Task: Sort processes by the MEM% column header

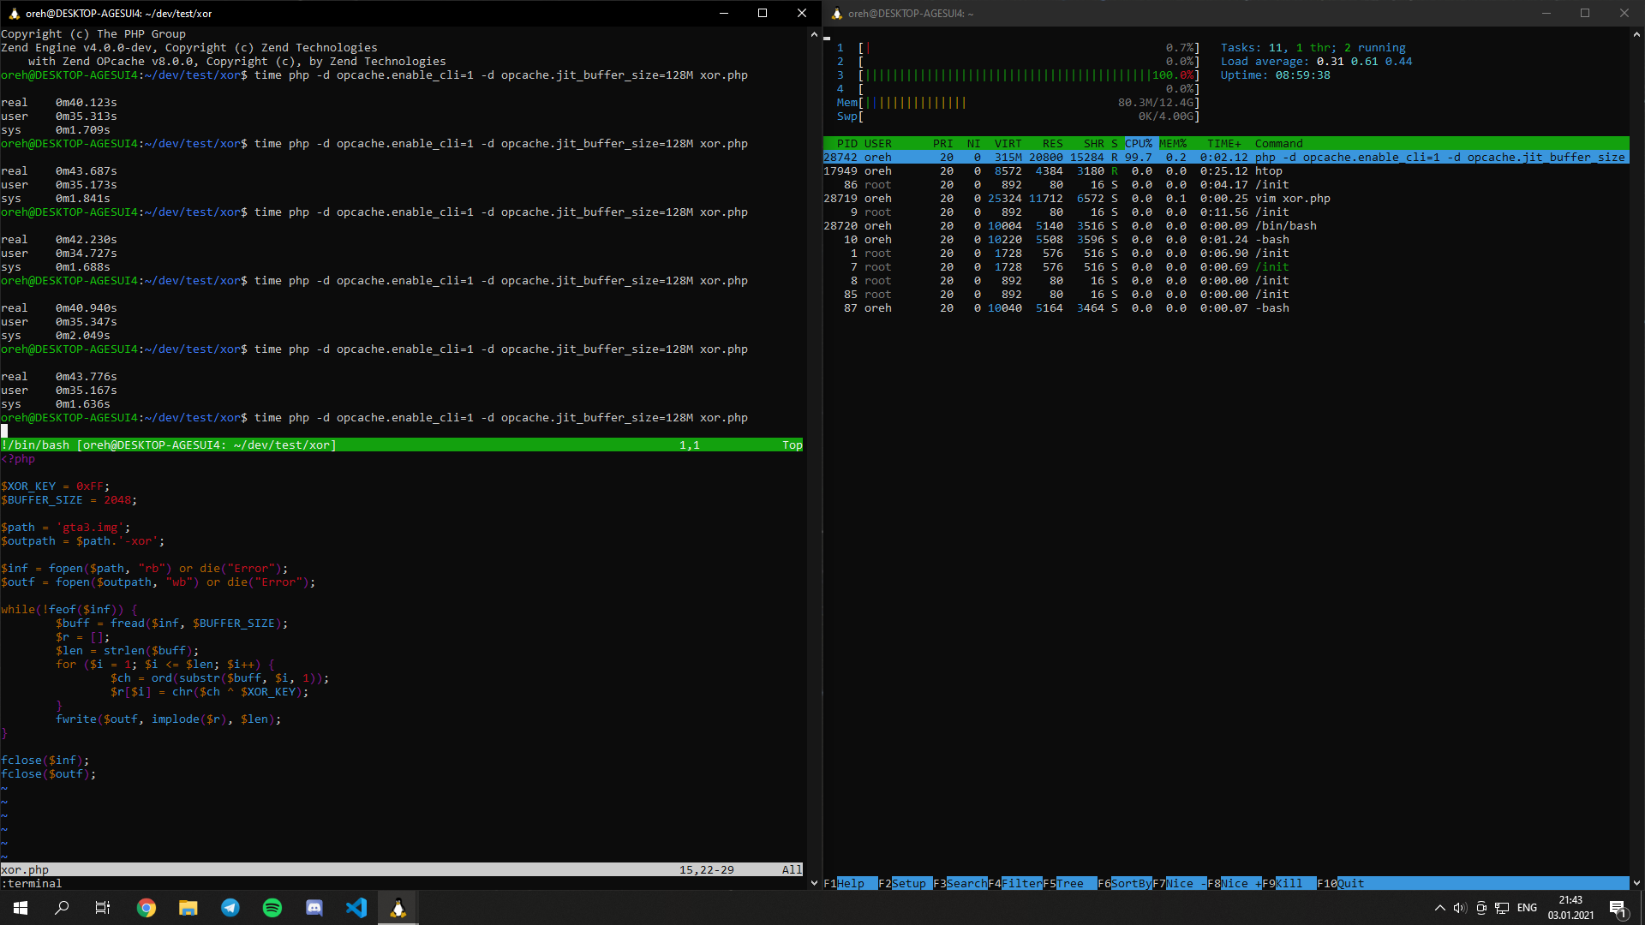Action: point(1173,144)
